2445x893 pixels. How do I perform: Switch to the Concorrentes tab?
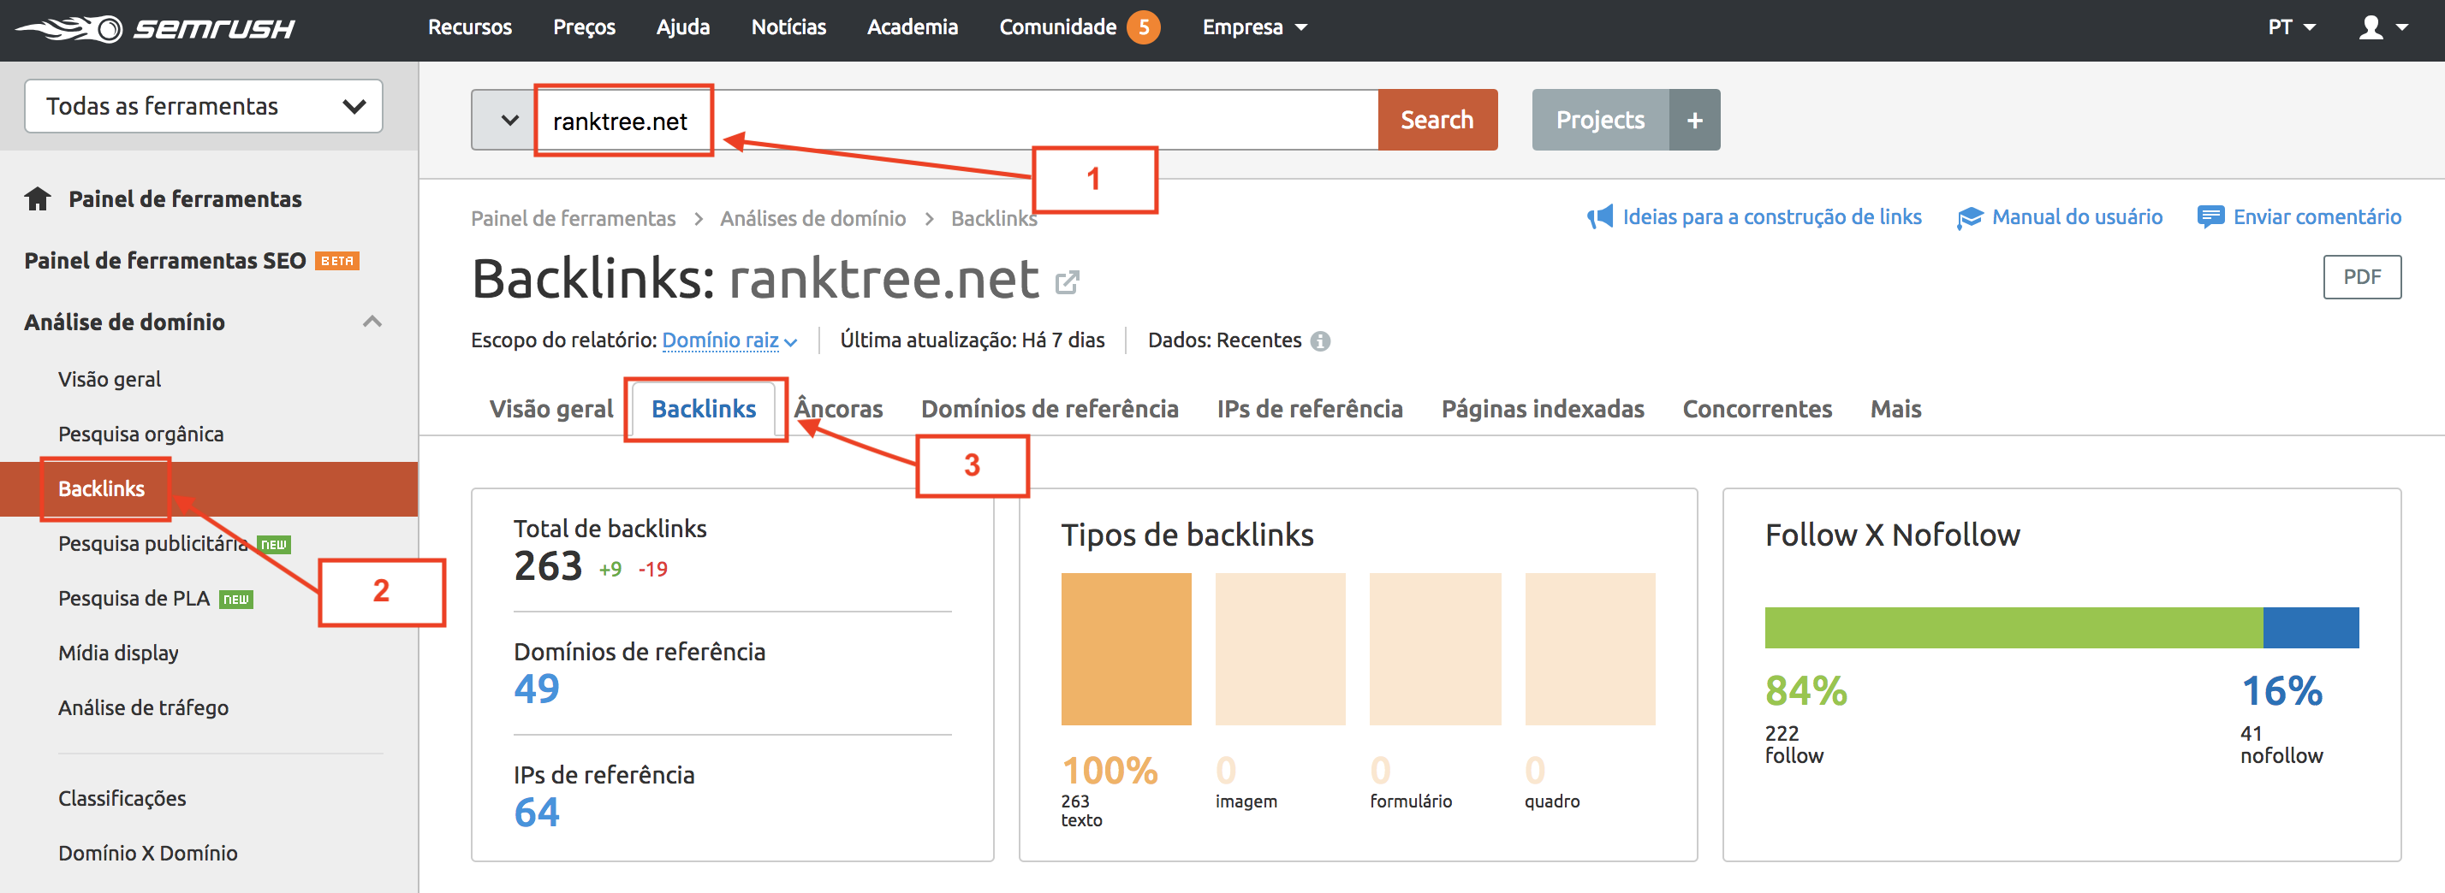pos(1757,409)
